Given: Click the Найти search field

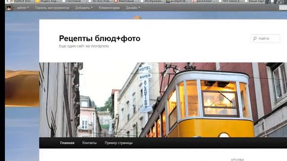Looking at the screenshot, I should click(x=265, y=38).
